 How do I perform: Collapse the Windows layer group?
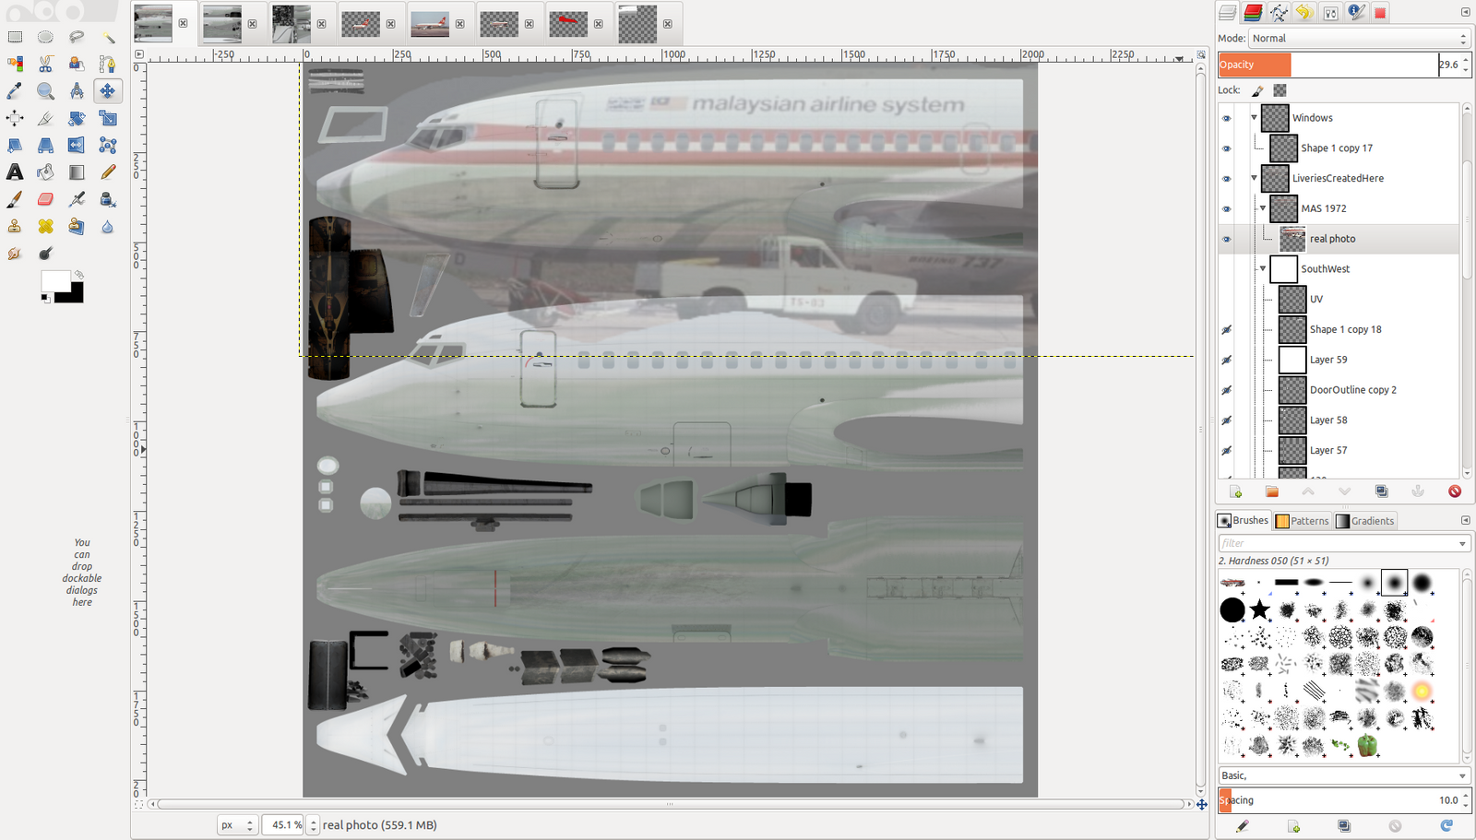[1254, 118]
